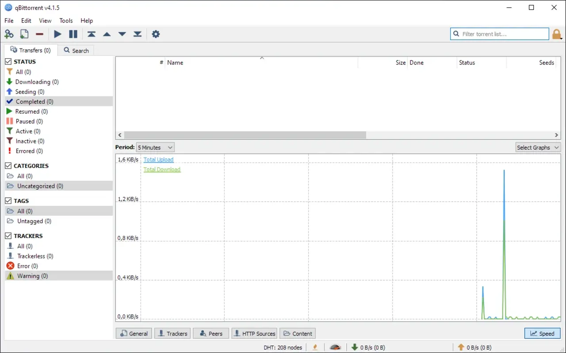Pause the selected torrent
The image size is (566, 353).
[73, 34]
